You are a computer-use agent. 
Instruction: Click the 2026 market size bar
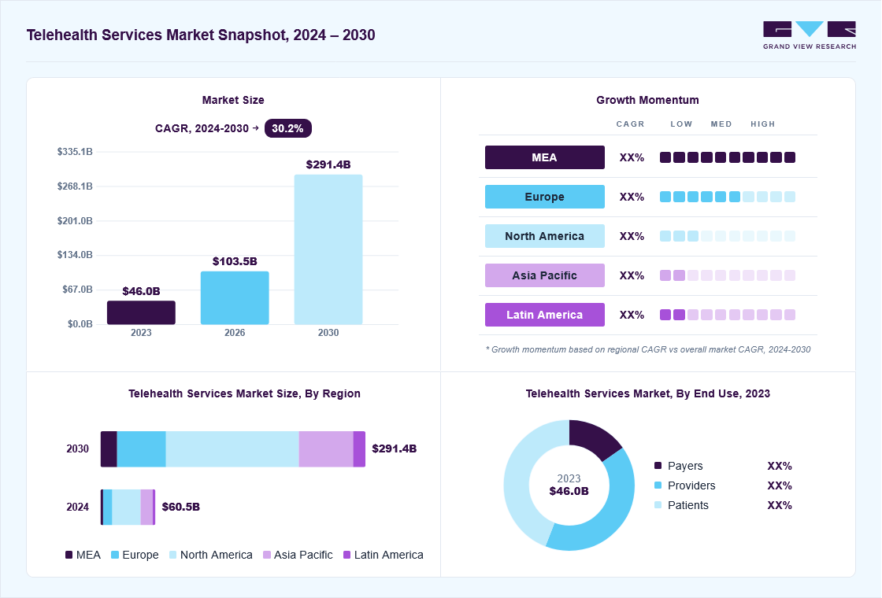[x=235, y=298]
